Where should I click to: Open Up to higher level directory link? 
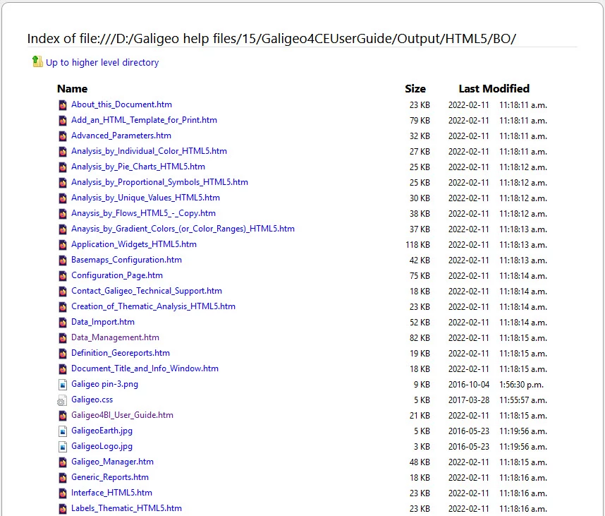[102, 63]
